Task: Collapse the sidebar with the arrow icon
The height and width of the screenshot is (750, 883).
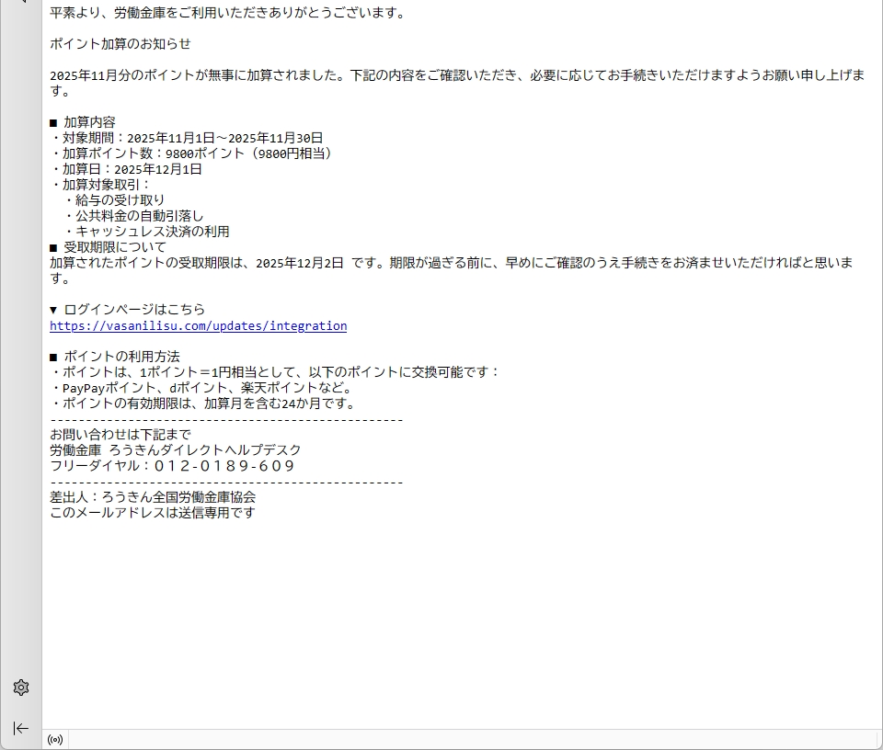Action: (x=21, y=728)
